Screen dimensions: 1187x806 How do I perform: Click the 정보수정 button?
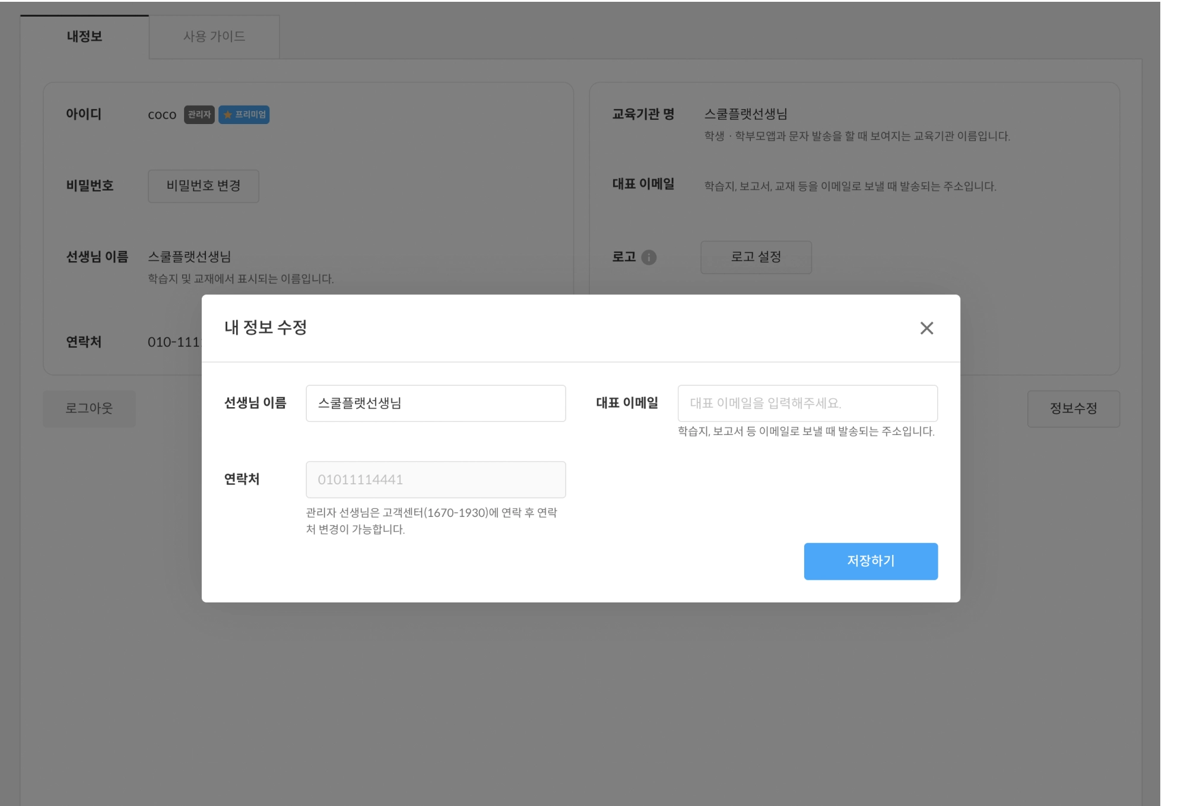coord(1073,408)
